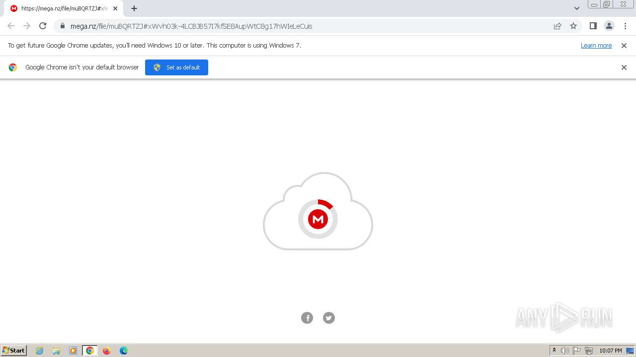Viewport: 636px width, 357px height.
Task: Go back to previous page
Action: coord(11,26)
